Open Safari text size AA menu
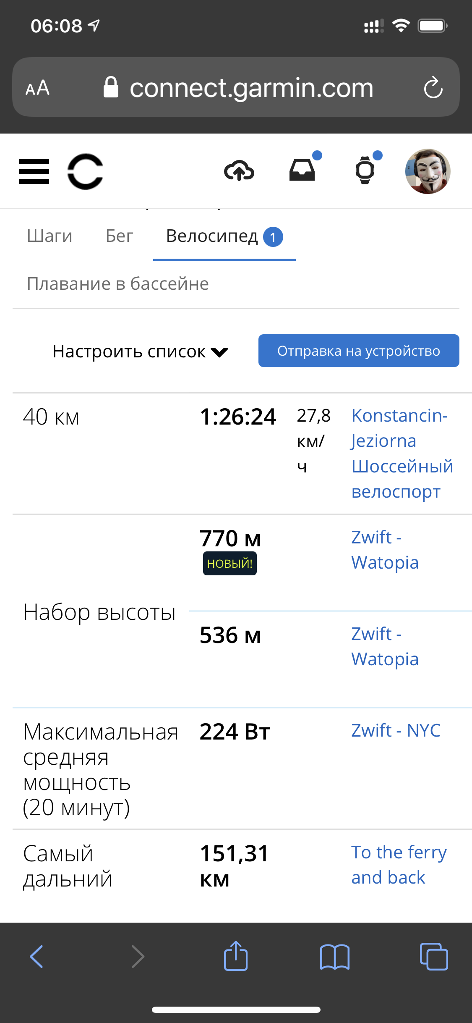This screenshot has height=1023, width=472. click(38, 88)
